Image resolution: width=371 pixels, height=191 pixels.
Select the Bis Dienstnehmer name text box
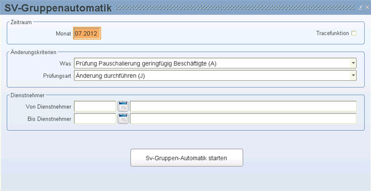[243, 119]
